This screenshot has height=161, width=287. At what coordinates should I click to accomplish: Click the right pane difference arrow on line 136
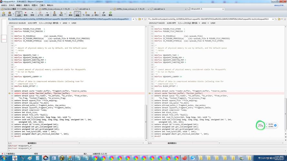click(149, 93)
